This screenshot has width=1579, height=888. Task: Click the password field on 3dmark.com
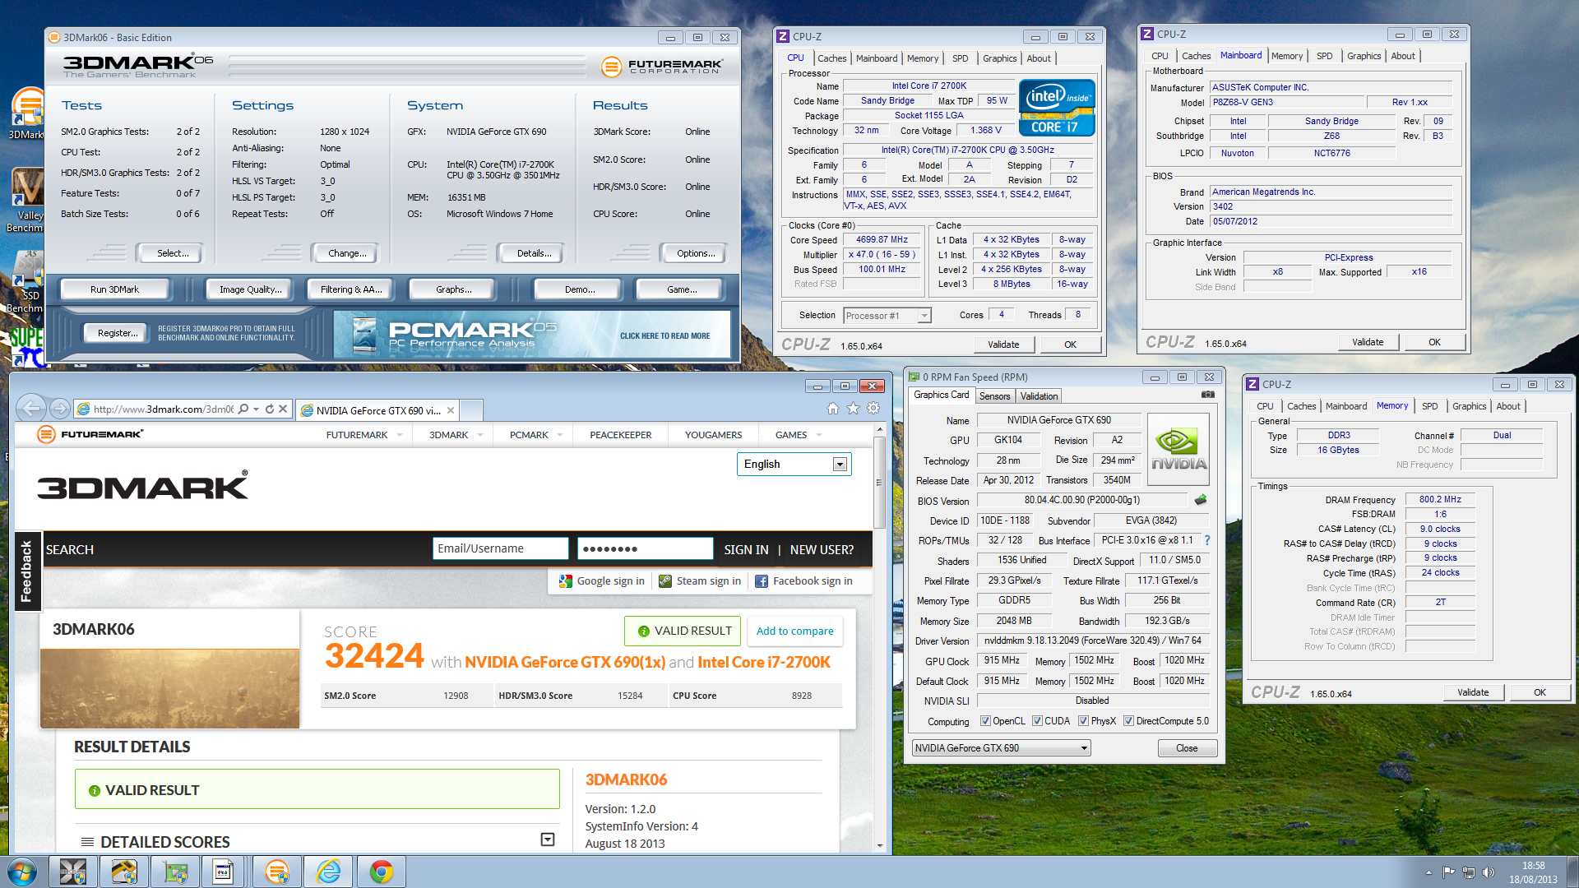pos(645,548)
